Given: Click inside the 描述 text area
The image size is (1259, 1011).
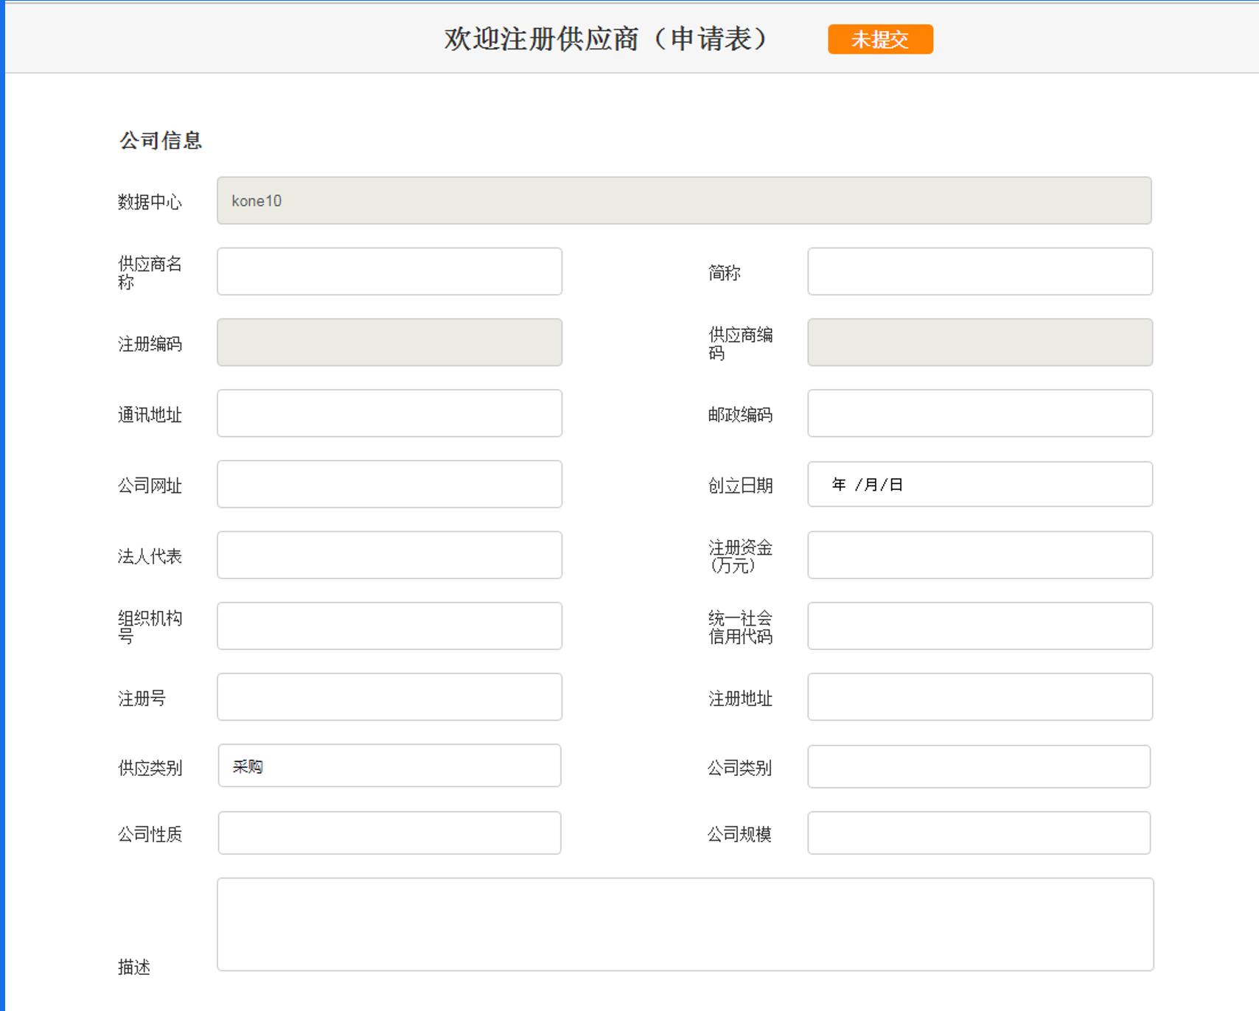Looking at the screenshot, I should pos(686,924).
